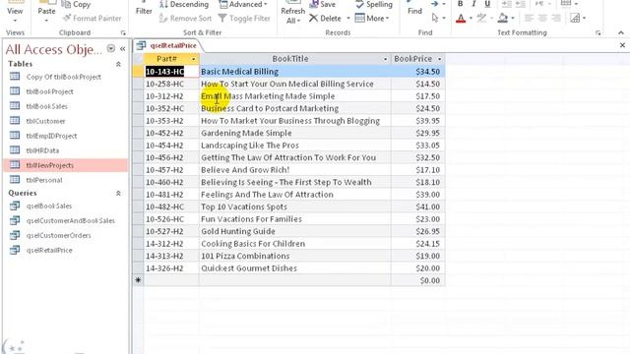The image size is (630, 354).
Task: Select the tblHRData table
Action: tap(65, 150)
